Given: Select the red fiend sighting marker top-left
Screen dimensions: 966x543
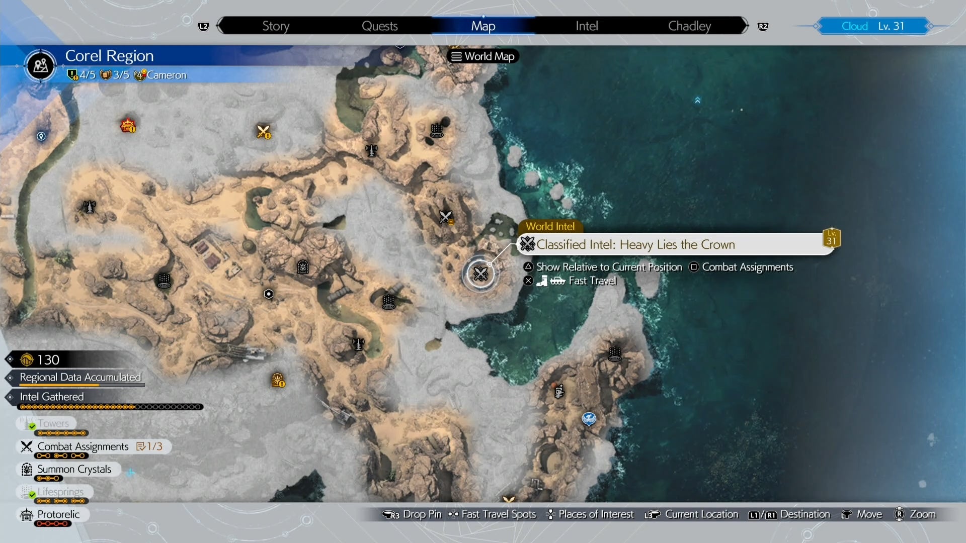Looking at the screenshot, I should 127,125.
